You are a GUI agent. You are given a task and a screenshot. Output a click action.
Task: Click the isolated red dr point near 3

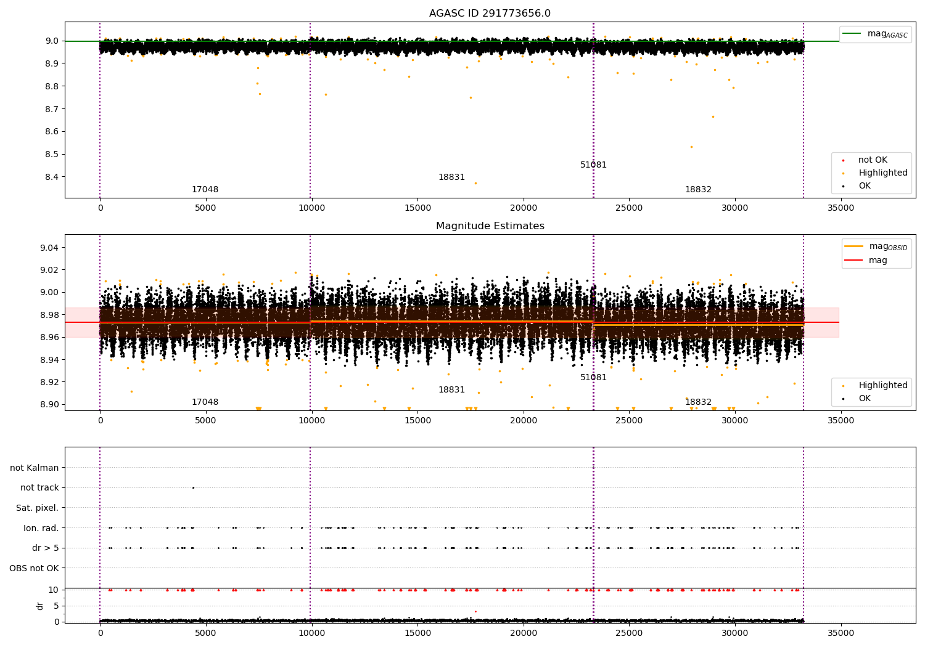pyautogui.click(x=475, y=611)
